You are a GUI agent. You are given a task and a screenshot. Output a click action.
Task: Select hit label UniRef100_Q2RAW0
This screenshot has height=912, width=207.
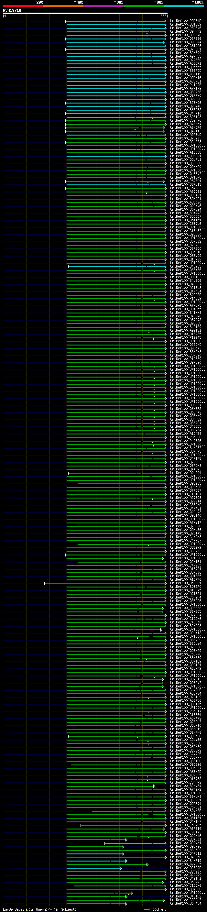tap(186, 95)
